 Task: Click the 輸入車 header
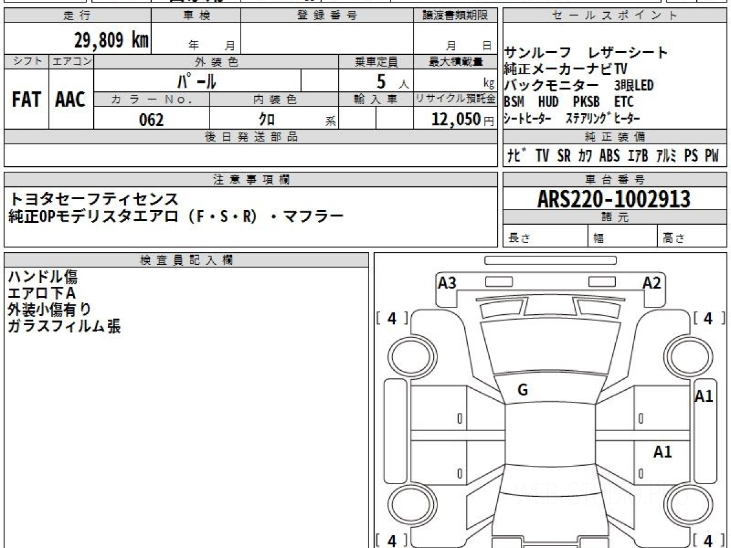click(376, 99)
